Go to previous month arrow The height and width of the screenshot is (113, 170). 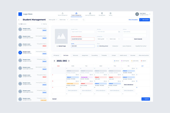(54, 61)
